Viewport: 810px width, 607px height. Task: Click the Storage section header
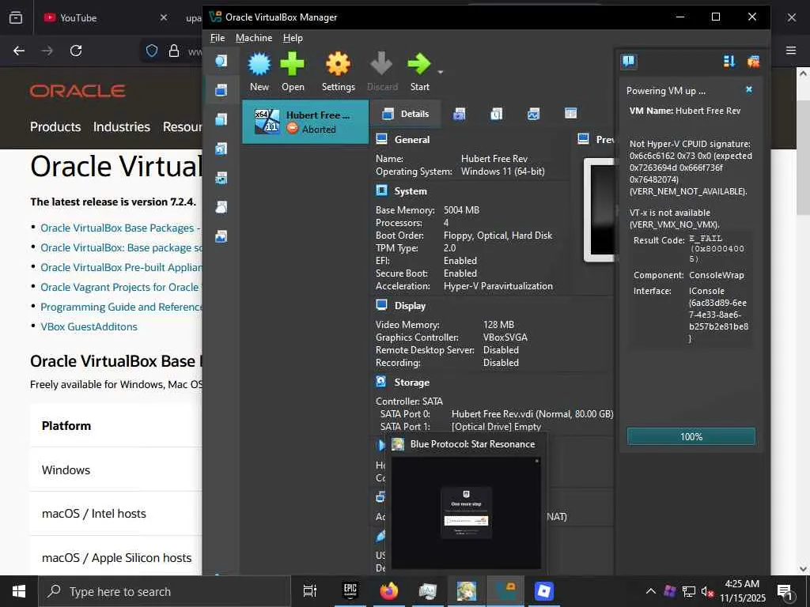point(411,383)
